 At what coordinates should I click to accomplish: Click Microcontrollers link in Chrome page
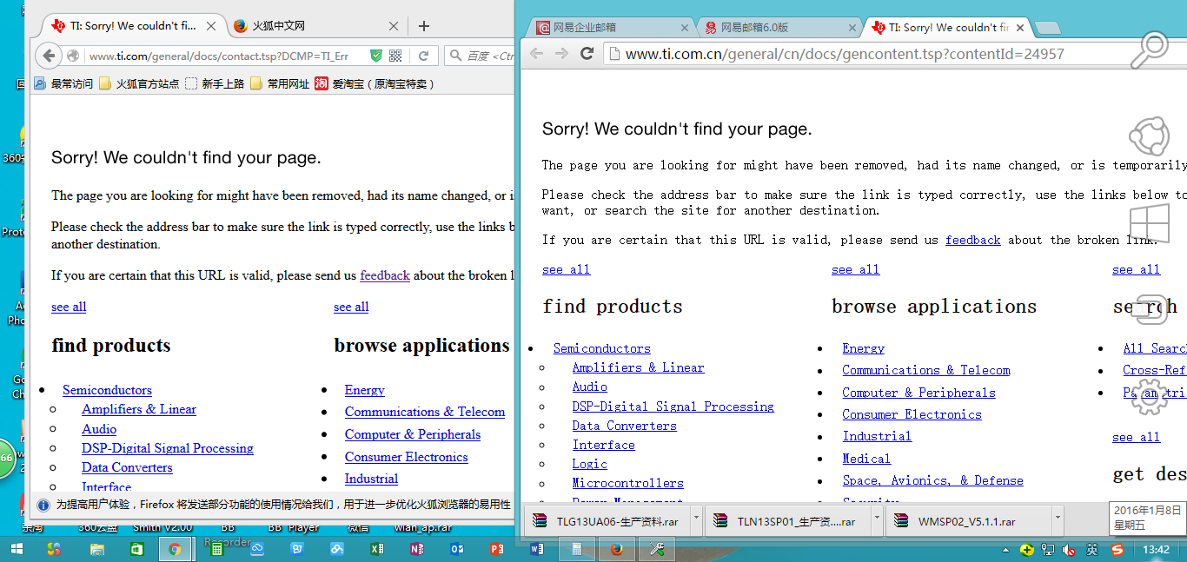pos(627,483)
